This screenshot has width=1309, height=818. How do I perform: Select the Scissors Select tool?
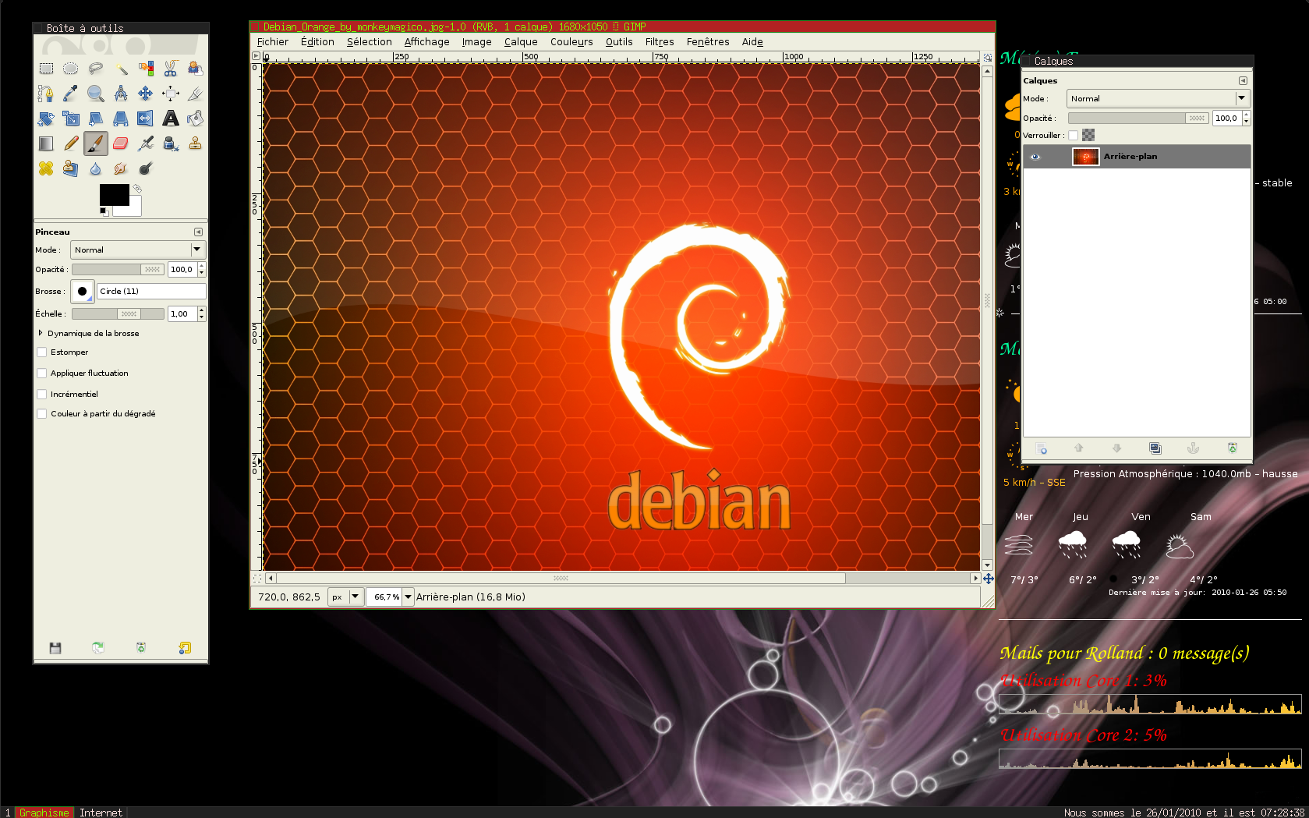coord(171,69)
